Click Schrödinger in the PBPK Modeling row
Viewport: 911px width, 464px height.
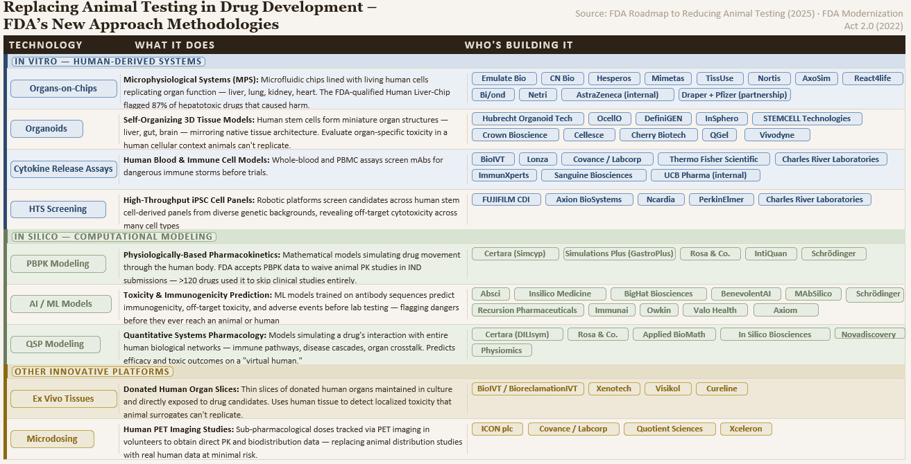(834, 254)
